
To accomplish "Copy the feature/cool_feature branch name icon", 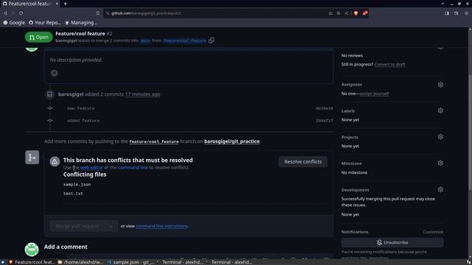I will click(x=212, y=40).
